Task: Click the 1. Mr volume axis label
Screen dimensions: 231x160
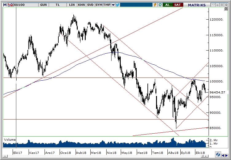Action: click(213, 144)
